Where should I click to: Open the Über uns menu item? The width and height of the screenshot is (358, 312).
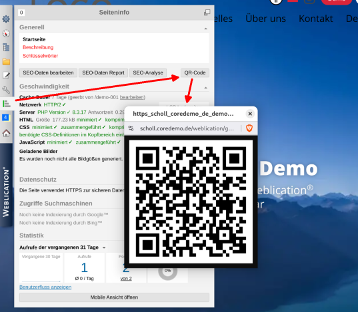265,19
